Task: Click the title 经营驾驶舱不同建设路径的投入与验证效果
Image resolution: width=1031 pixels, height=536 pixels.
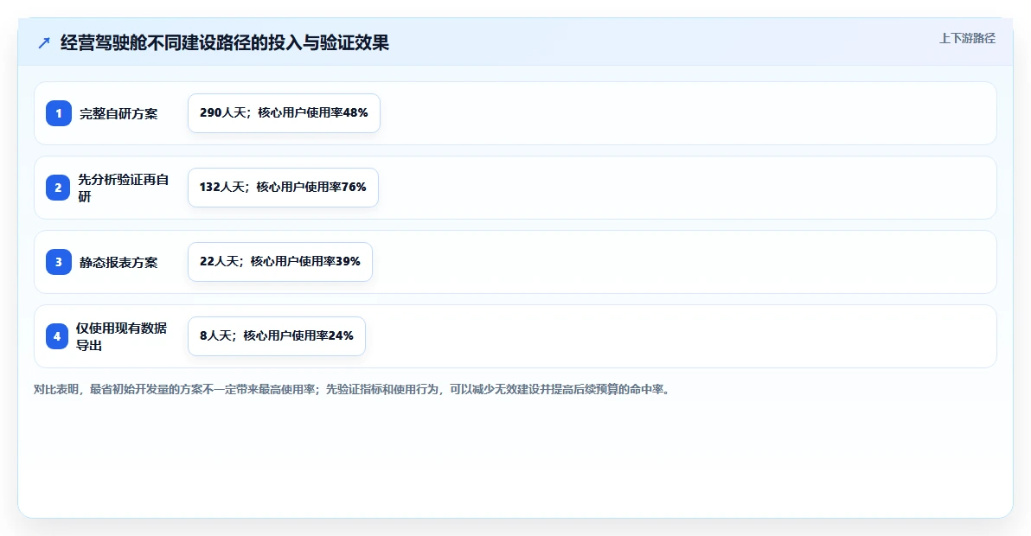Action: (225, 42)
